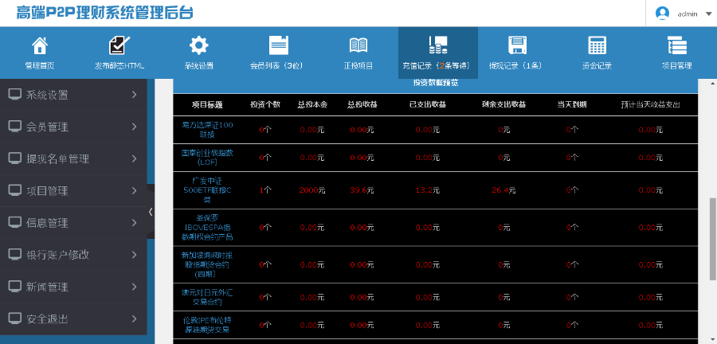The width and height of the screenshot is (717, 344).
Task: Click the 项目标题 column header
Action: 207,104
